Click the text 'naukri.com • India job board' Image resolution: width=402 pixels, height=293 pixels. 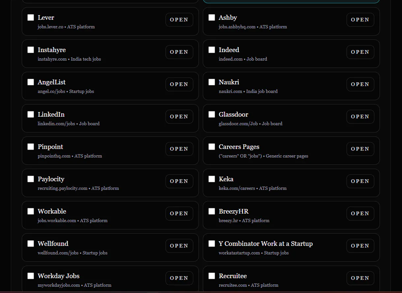[x=248, y=91]
